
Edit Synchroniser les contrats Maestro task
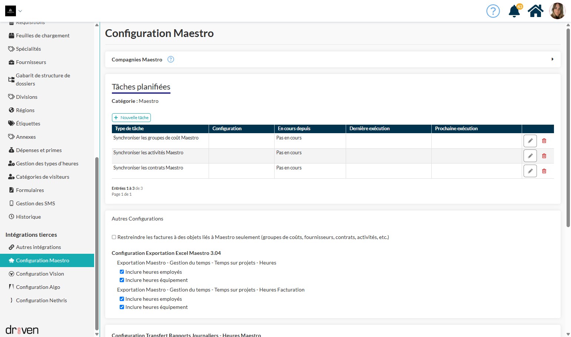coord(530,171)
